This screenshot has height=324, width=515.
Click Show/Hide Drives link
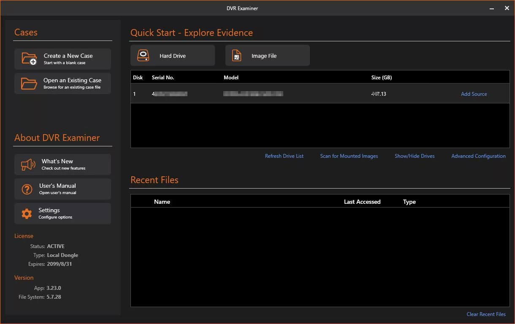[x=415, y=156]
